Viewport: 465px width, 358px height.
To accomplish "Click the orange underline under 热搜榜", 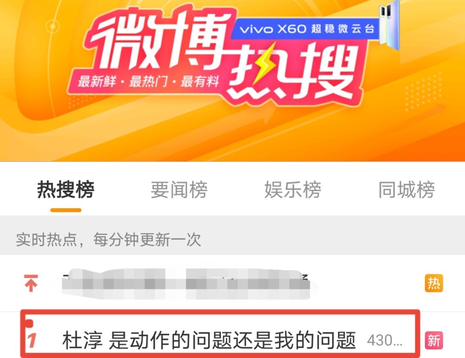I will (66, 210).
